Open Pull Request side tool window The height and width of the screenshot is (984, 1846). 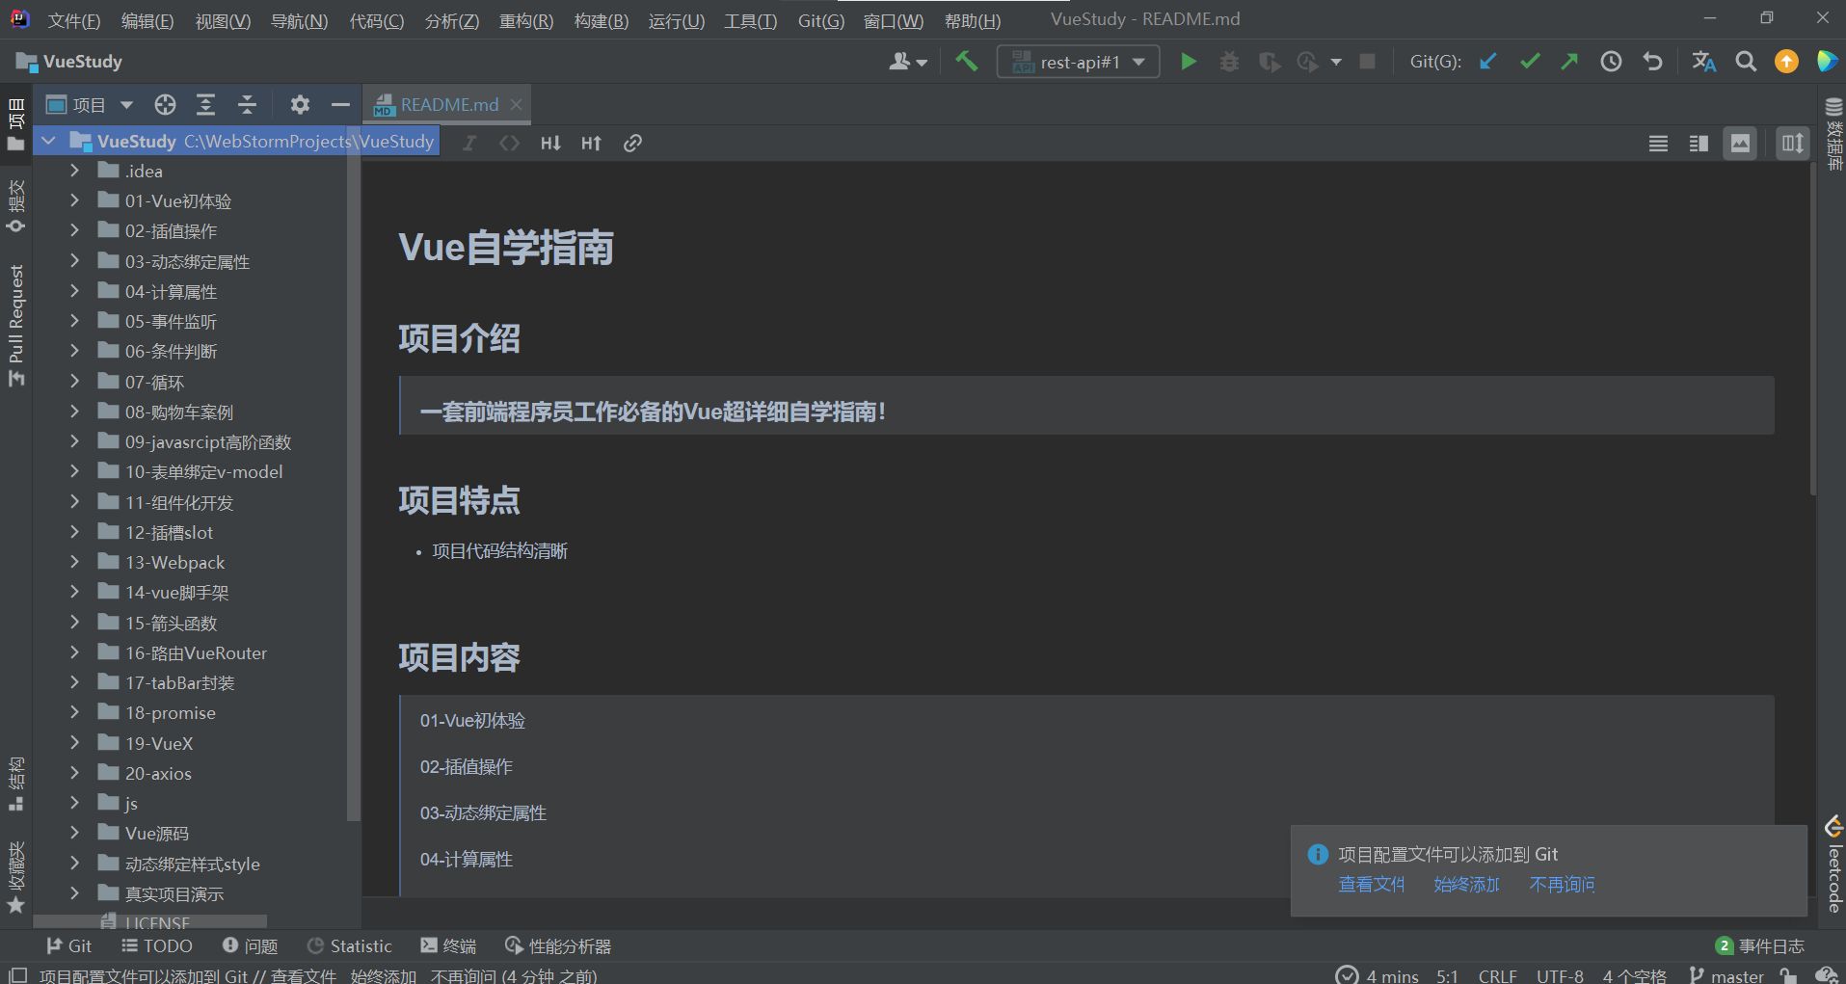tap(15, 324)
